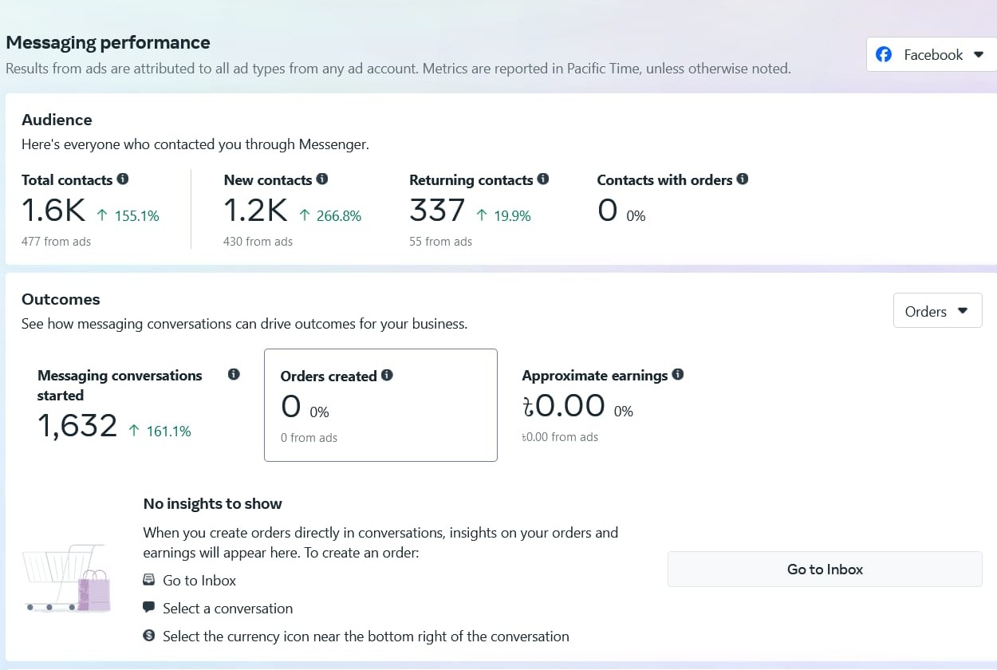Select the Orders created metric card
The width and height of the screenshot is (997, 670).
(x=380, y=405)
